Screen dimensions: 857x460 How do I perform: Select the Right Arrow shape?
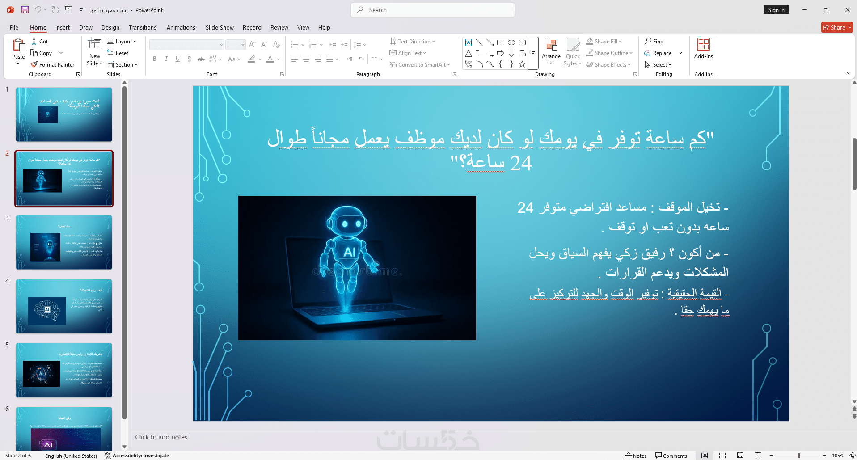click(501, 53)
